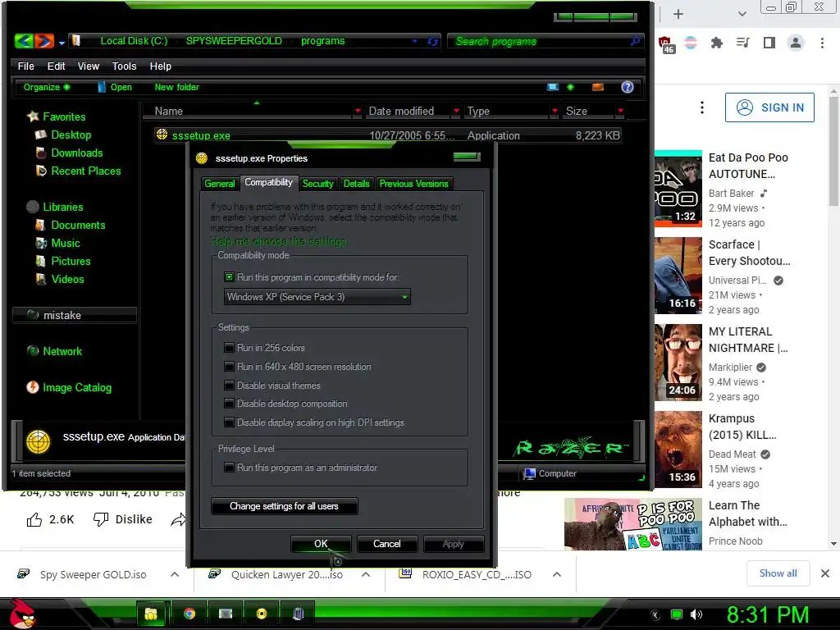Check Disable display scaling on high DPI
This screenshot has height=630, width=840.
230,422
